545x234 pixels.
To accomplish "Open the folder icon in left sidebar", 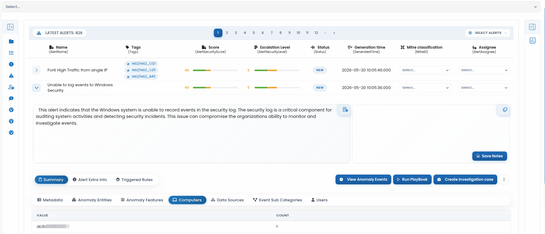I will 11,42.
